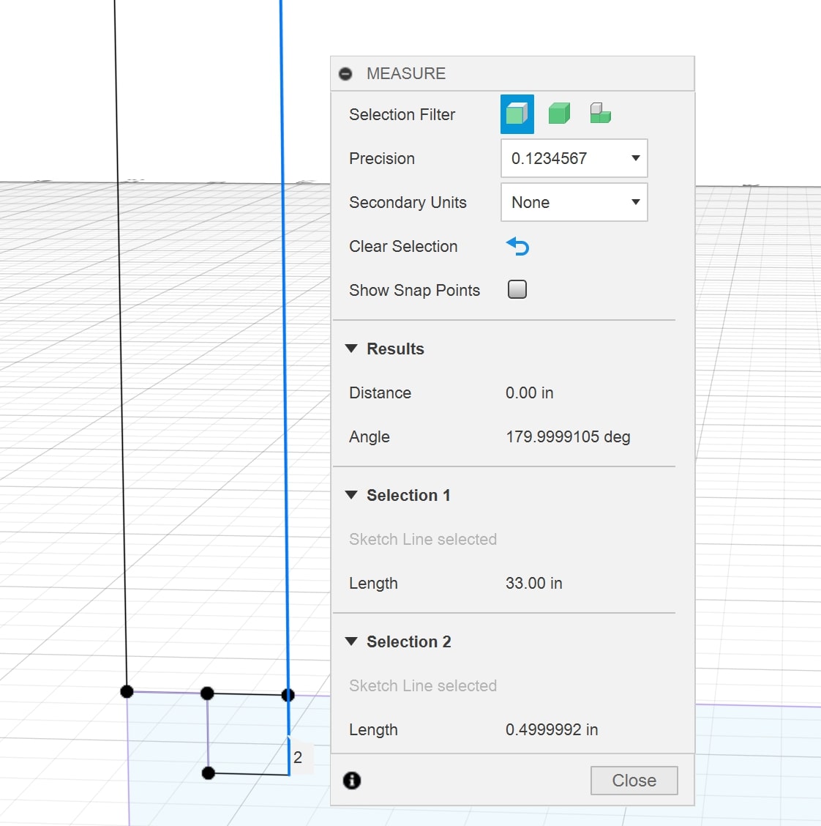The width and height of the screenshot is (821, 826).
Task: Select the black vertical sketch line
Action: click(120, 366)
